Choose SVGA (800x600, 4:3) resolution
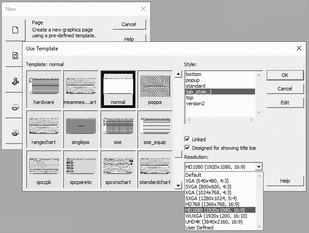309x233 pixels. click(x=220, y=187)
